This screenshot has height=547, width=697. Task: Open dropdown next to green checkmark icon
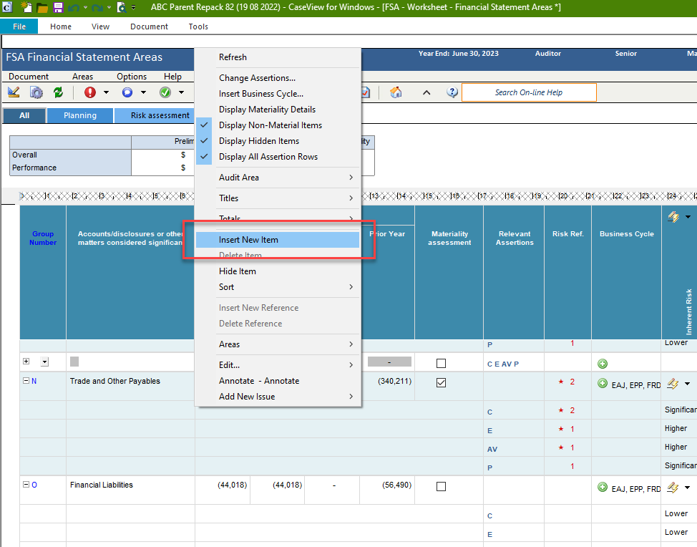[181, 92]
